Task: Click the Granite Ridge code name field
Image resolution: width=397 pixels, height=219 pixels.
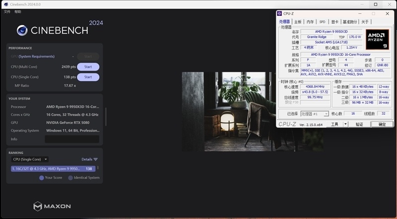Action: click(317, 37)
